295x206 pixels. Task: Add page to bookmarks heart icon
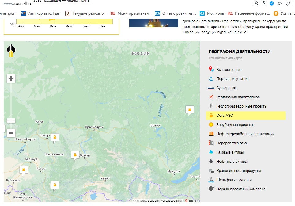[288, 3]
